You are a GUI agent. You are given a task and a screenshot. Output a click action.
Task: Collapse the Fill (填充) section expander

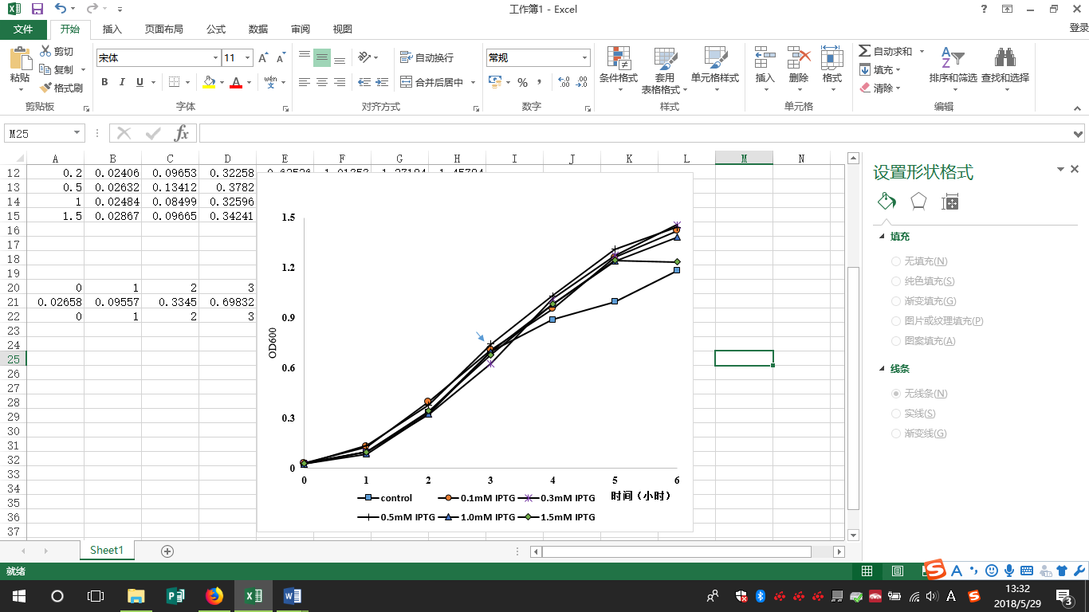point(882,237)
